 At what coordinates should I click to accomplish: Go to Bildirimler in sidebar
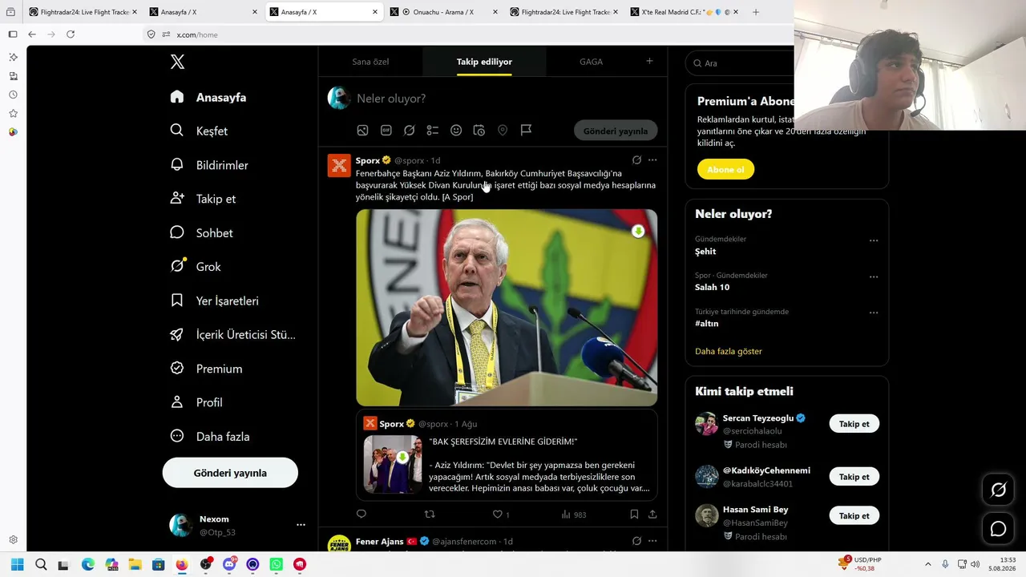(210, 165)
